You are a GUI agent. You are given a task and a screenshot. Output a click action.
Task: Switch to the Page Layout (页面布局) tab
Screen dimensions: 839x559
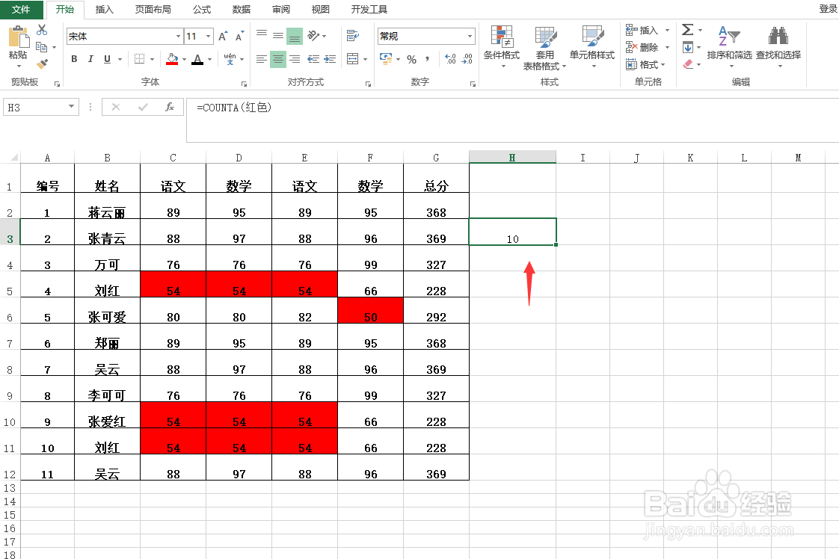tap(153, 9)
